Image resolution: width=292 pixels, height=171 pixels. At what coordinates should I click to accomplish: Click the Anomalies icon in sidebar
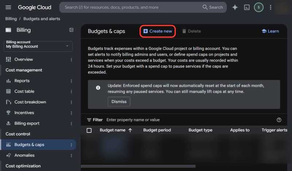pyautogui.click(x=8, y=155)
